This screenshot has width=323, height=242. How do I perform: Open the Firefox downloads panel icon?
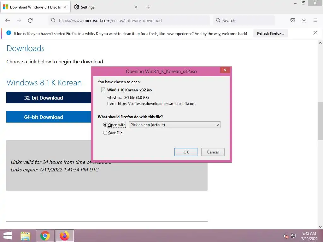[x=304, y=20]
